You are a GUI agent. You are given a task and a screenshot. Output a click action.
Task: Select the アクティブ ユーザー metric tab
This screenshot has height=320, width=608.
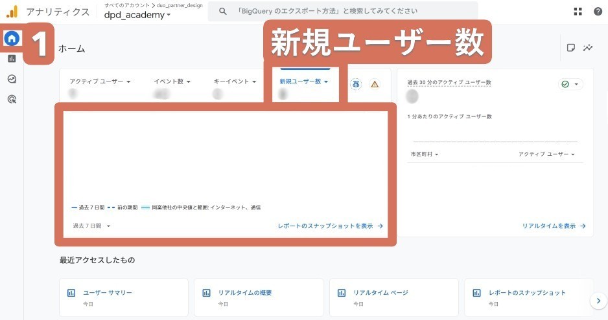[x=100, y=82]
